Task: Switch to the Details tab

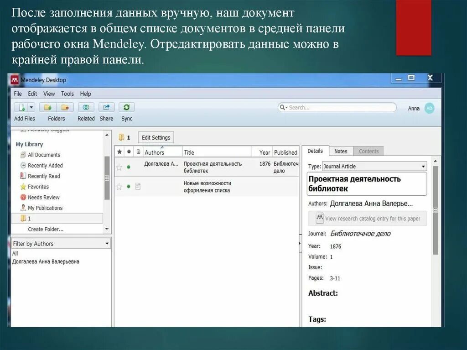Action: [x=315, y=151]
